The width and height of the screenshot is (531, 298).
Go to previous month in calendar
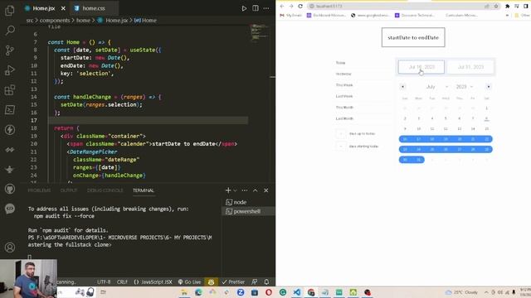click(402, 87)
